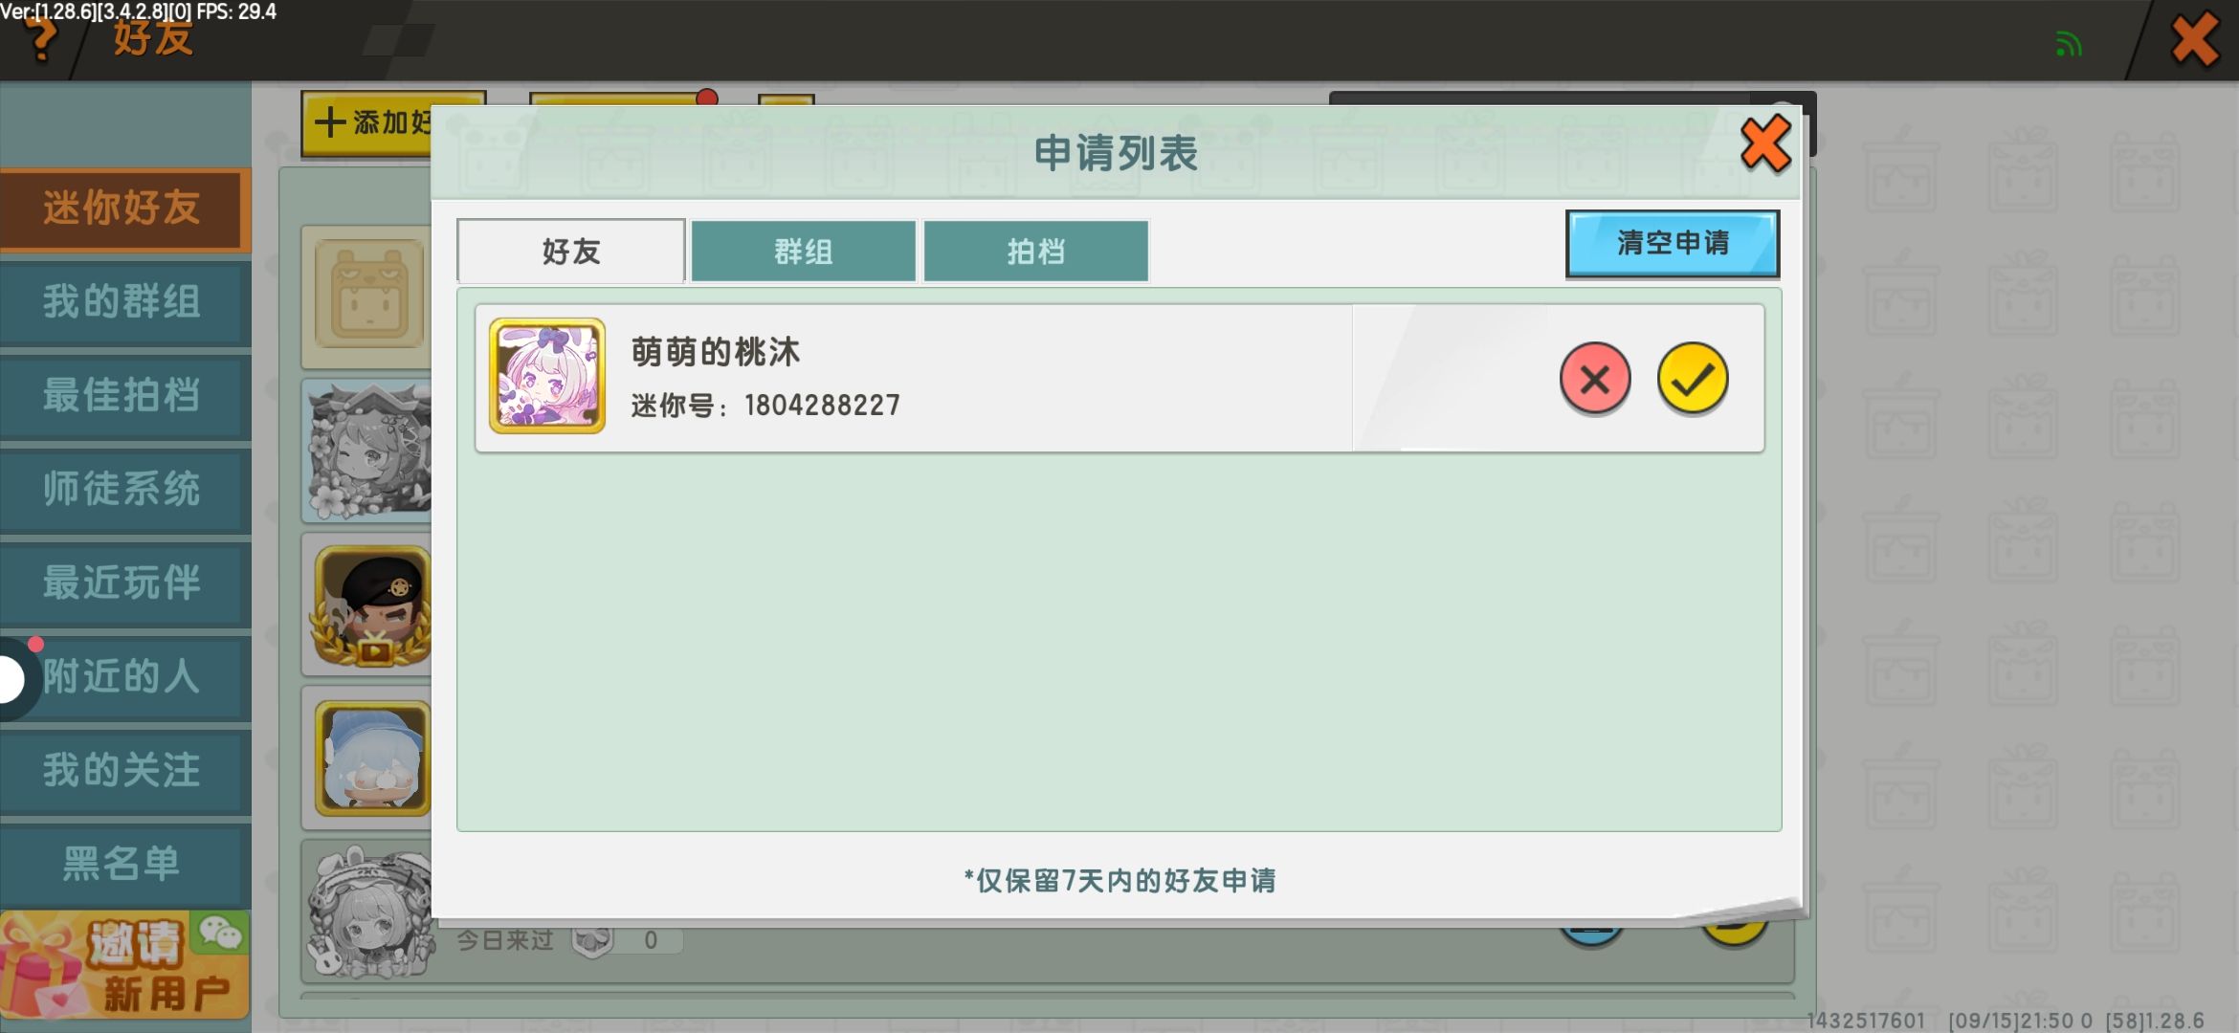Select the 好友 tab
This screenshot has height=1033, width=2239.
(571, 252)
